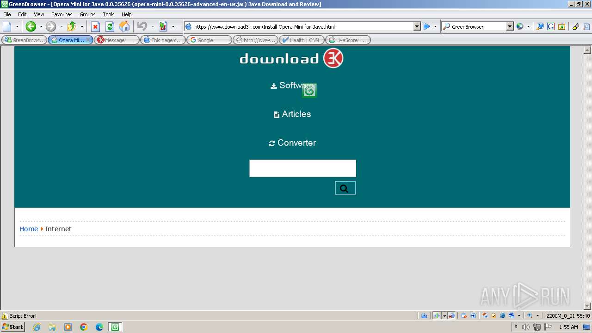Click the Converter link on the page
This screenshot has width=592, height=333.
pyautogui.click(x=292, y=143)
